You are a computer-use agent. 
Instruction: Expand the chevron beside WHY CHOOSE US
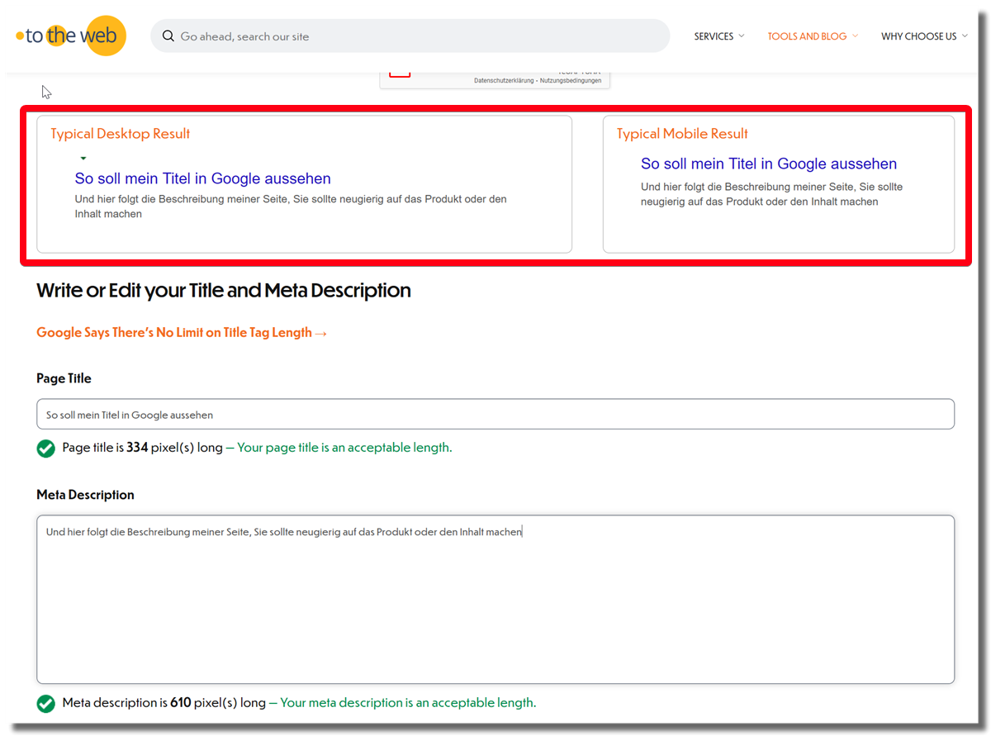click(965, 36)
